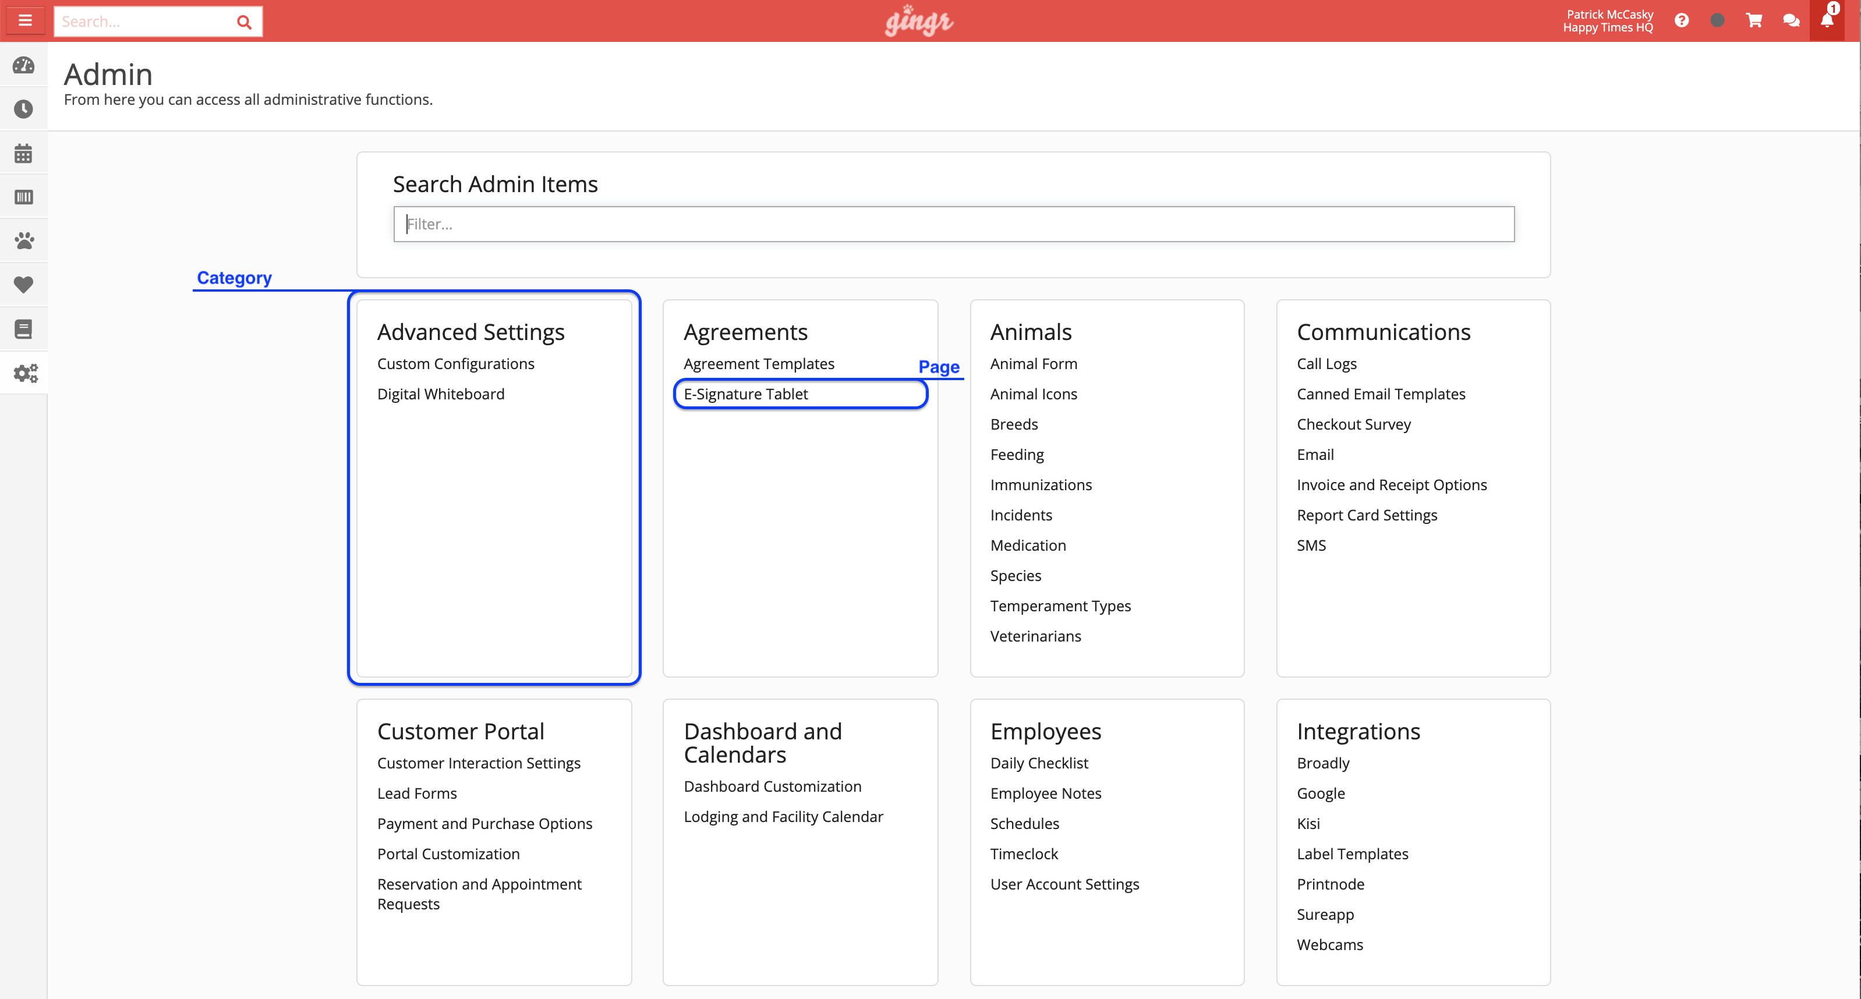Image resolution: width=1861 pixels, height=999 pixels.
Task: Open Species page
Action: pos(1016,576)
